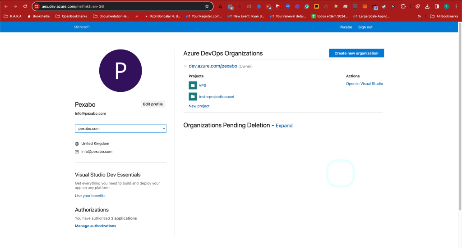Click the Microsoft header link

pos(82,27)
